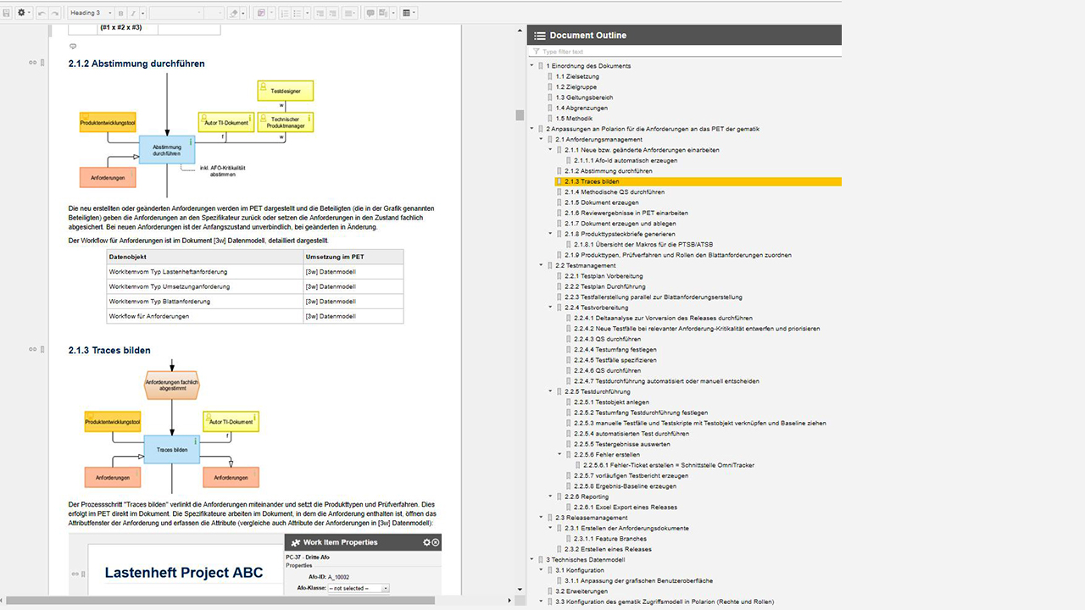Click the eraser clear formatting icon
Image resolution: width=1085 pixels, height=610 pixels.
click(235, 13)
